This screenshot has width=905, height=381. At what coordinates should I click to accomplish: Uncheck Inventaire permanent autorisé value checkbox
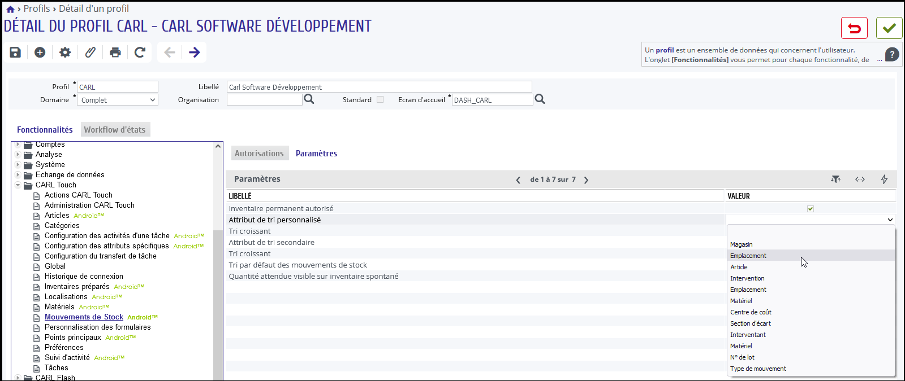click(x=811, y=209)
